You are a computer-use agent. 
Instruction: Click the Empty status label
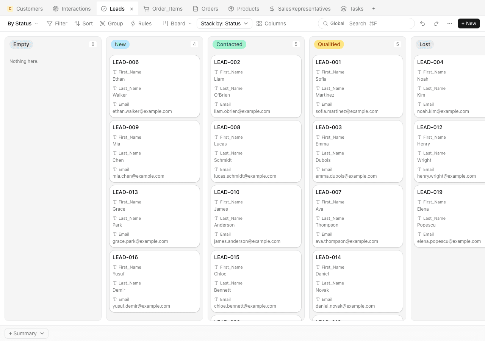point(21,44)
